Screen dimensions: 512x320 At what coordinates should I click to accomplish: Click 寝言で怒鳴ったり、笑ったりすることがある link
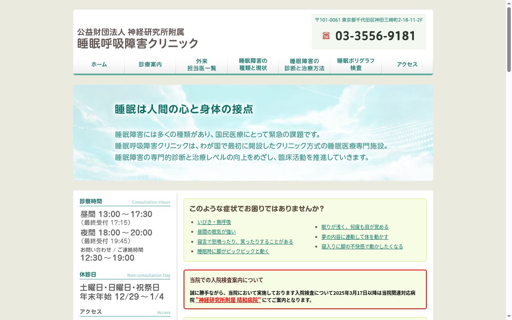(x=245, y=242)
